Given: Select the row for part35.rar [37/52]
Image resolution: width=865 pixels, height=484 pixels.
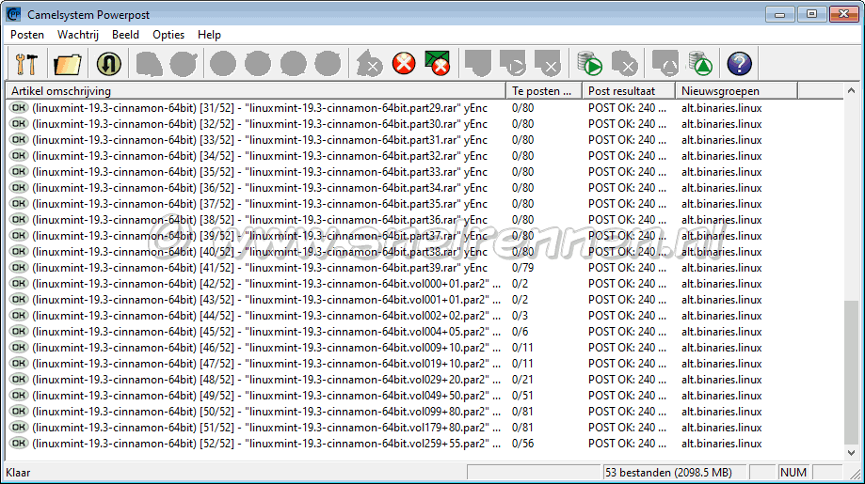Looking at the screenshot, I should (424, 203).
